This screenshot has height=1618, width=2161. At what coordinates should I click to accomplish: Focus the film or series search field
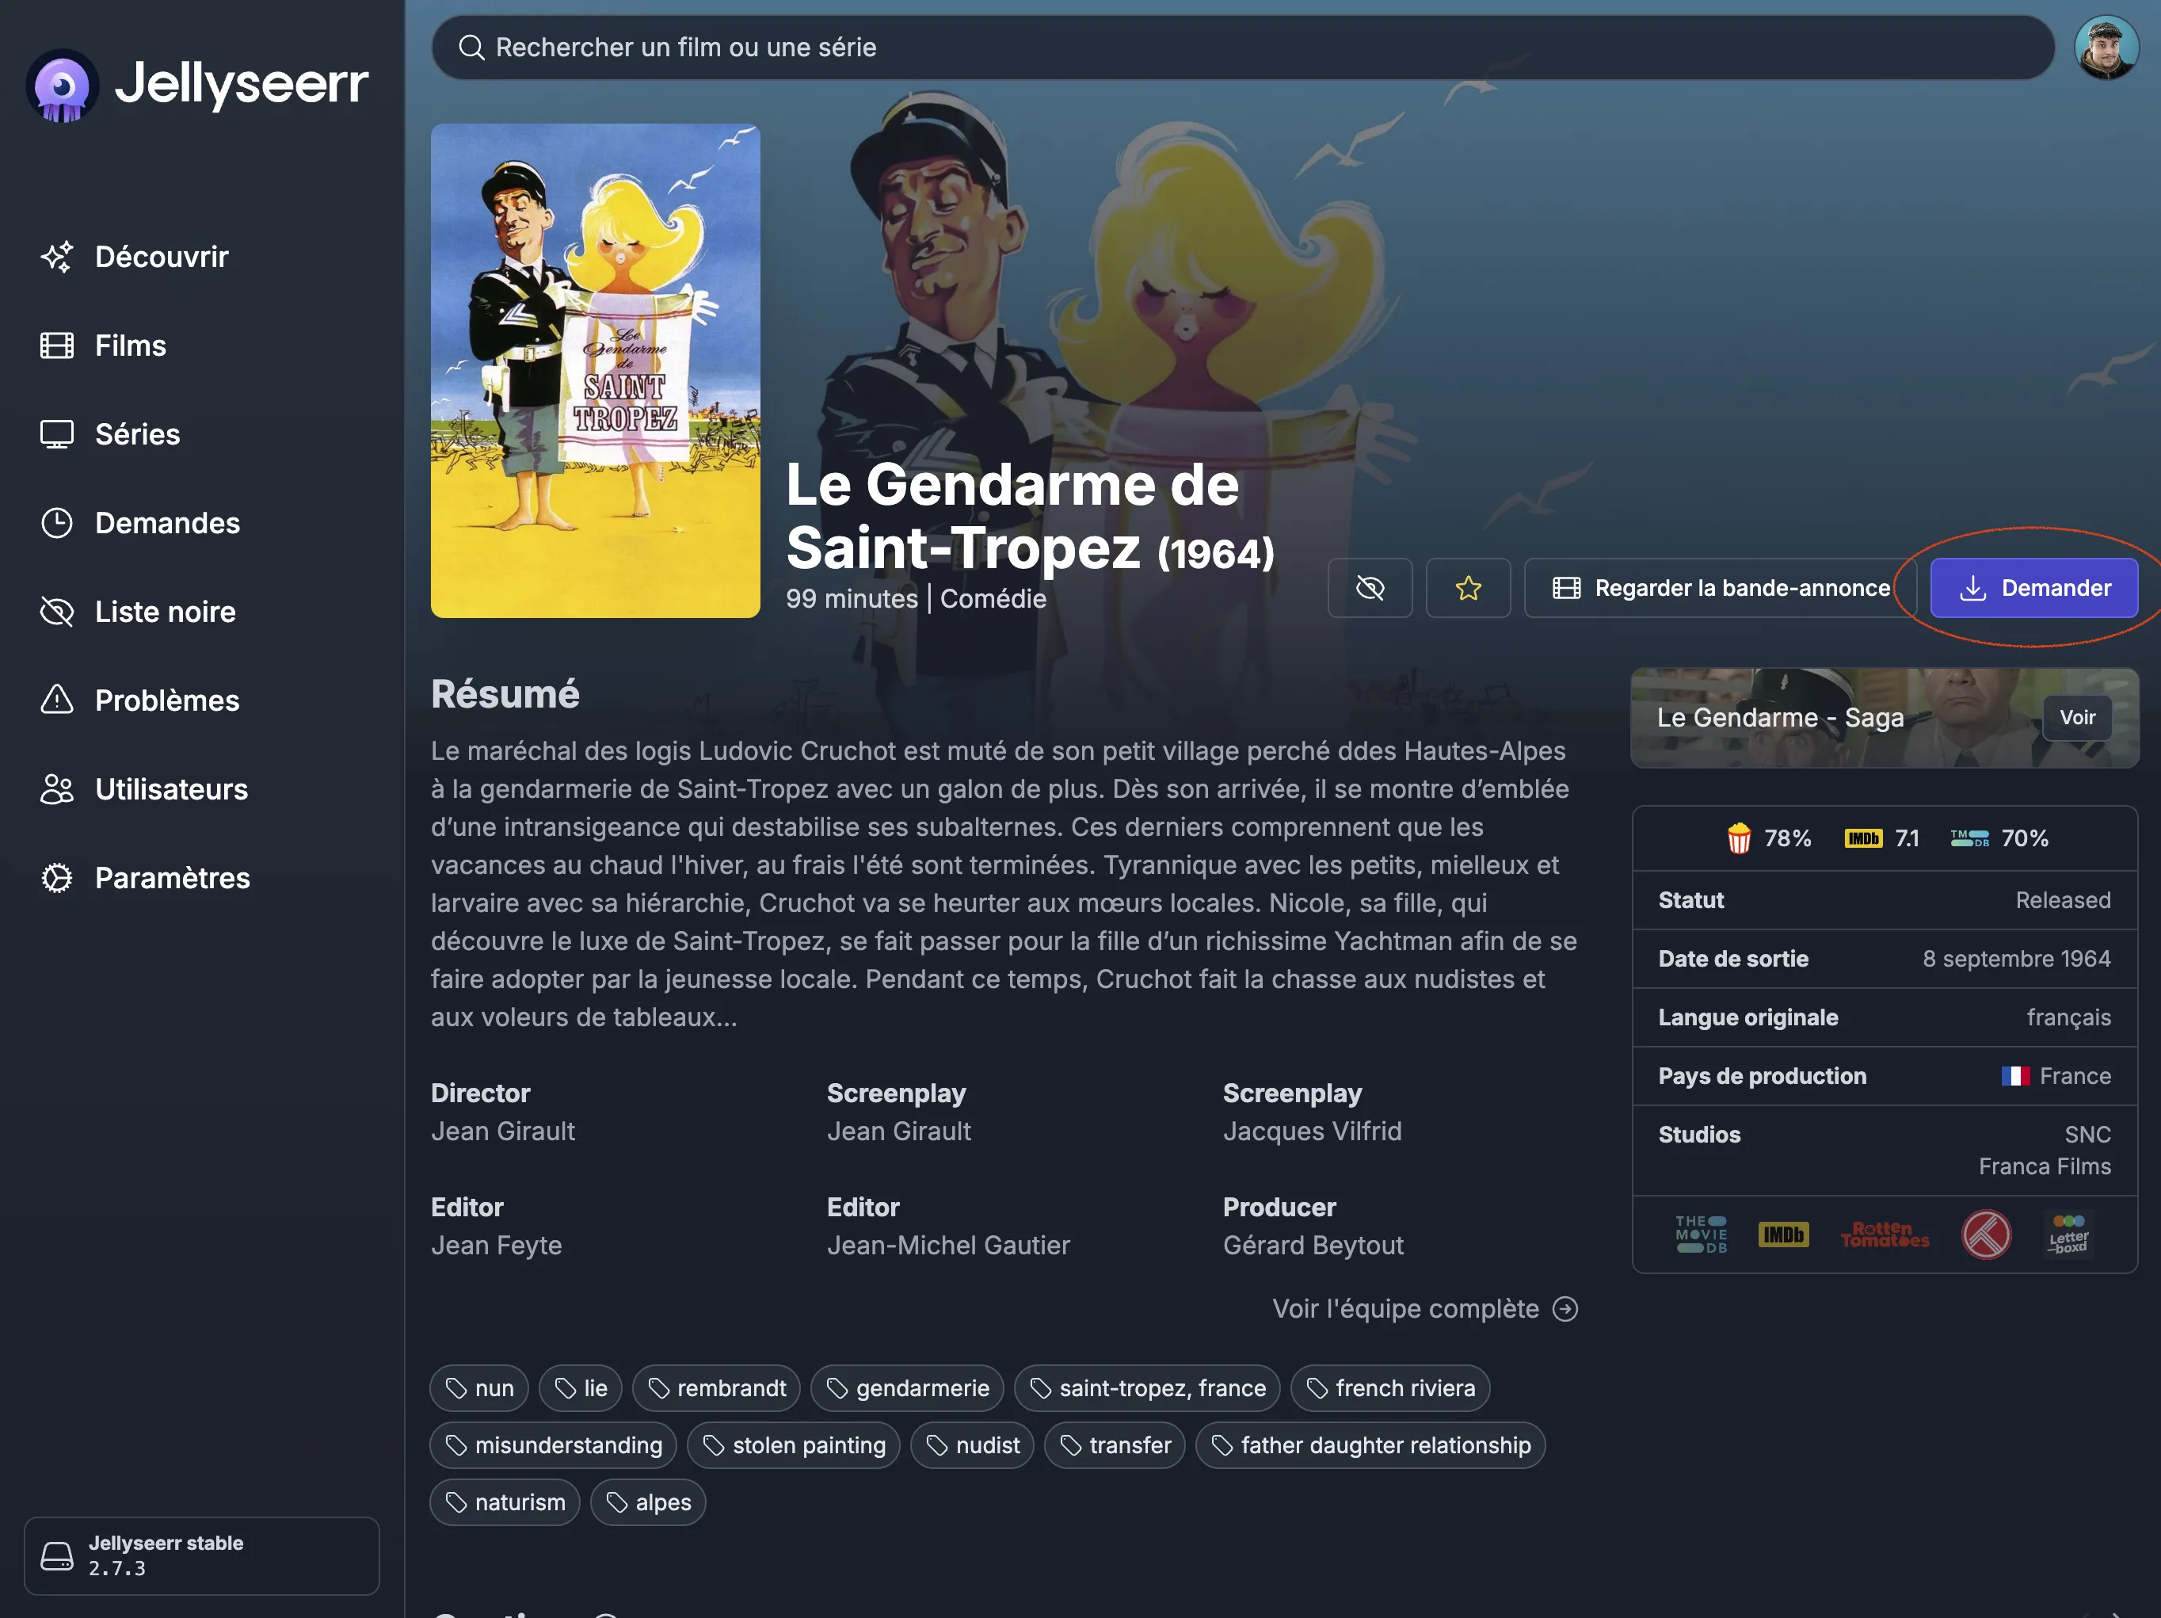click(x=1243, y=47)
